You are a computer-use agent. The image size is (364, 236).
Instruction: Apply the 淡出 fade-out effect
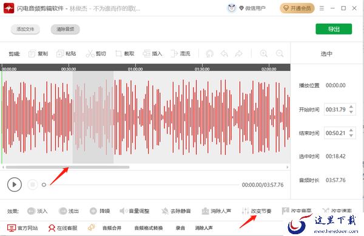69,211
